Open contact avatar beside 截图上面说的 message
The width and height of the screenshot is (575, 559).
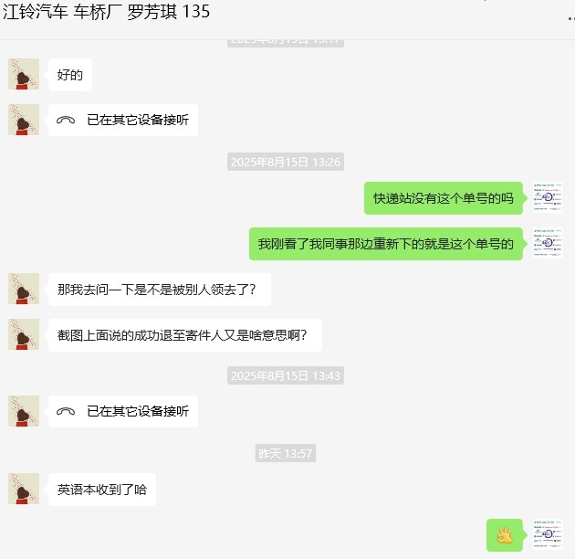coord(24,334)
